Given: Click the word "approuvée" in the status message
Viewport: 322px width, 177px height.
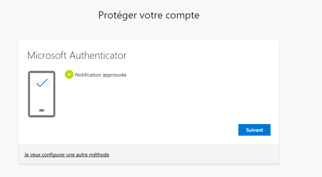Looking at the screenshot, I should pyautogui.click(x=114, y=75).
